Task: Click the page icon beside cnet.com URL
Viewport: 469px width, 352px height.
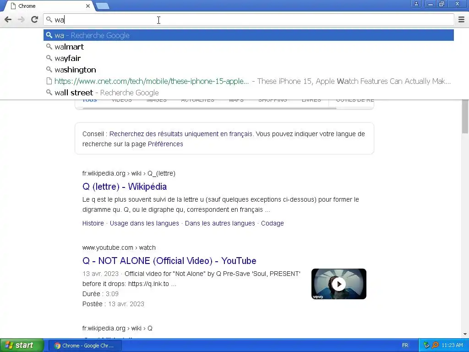Action: (49, 81)
